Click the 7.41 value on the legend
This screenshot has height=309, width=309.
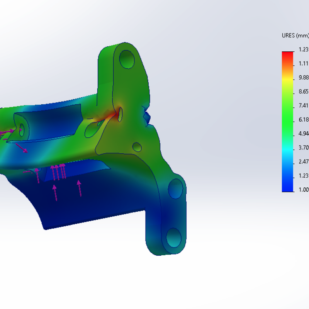303,106
